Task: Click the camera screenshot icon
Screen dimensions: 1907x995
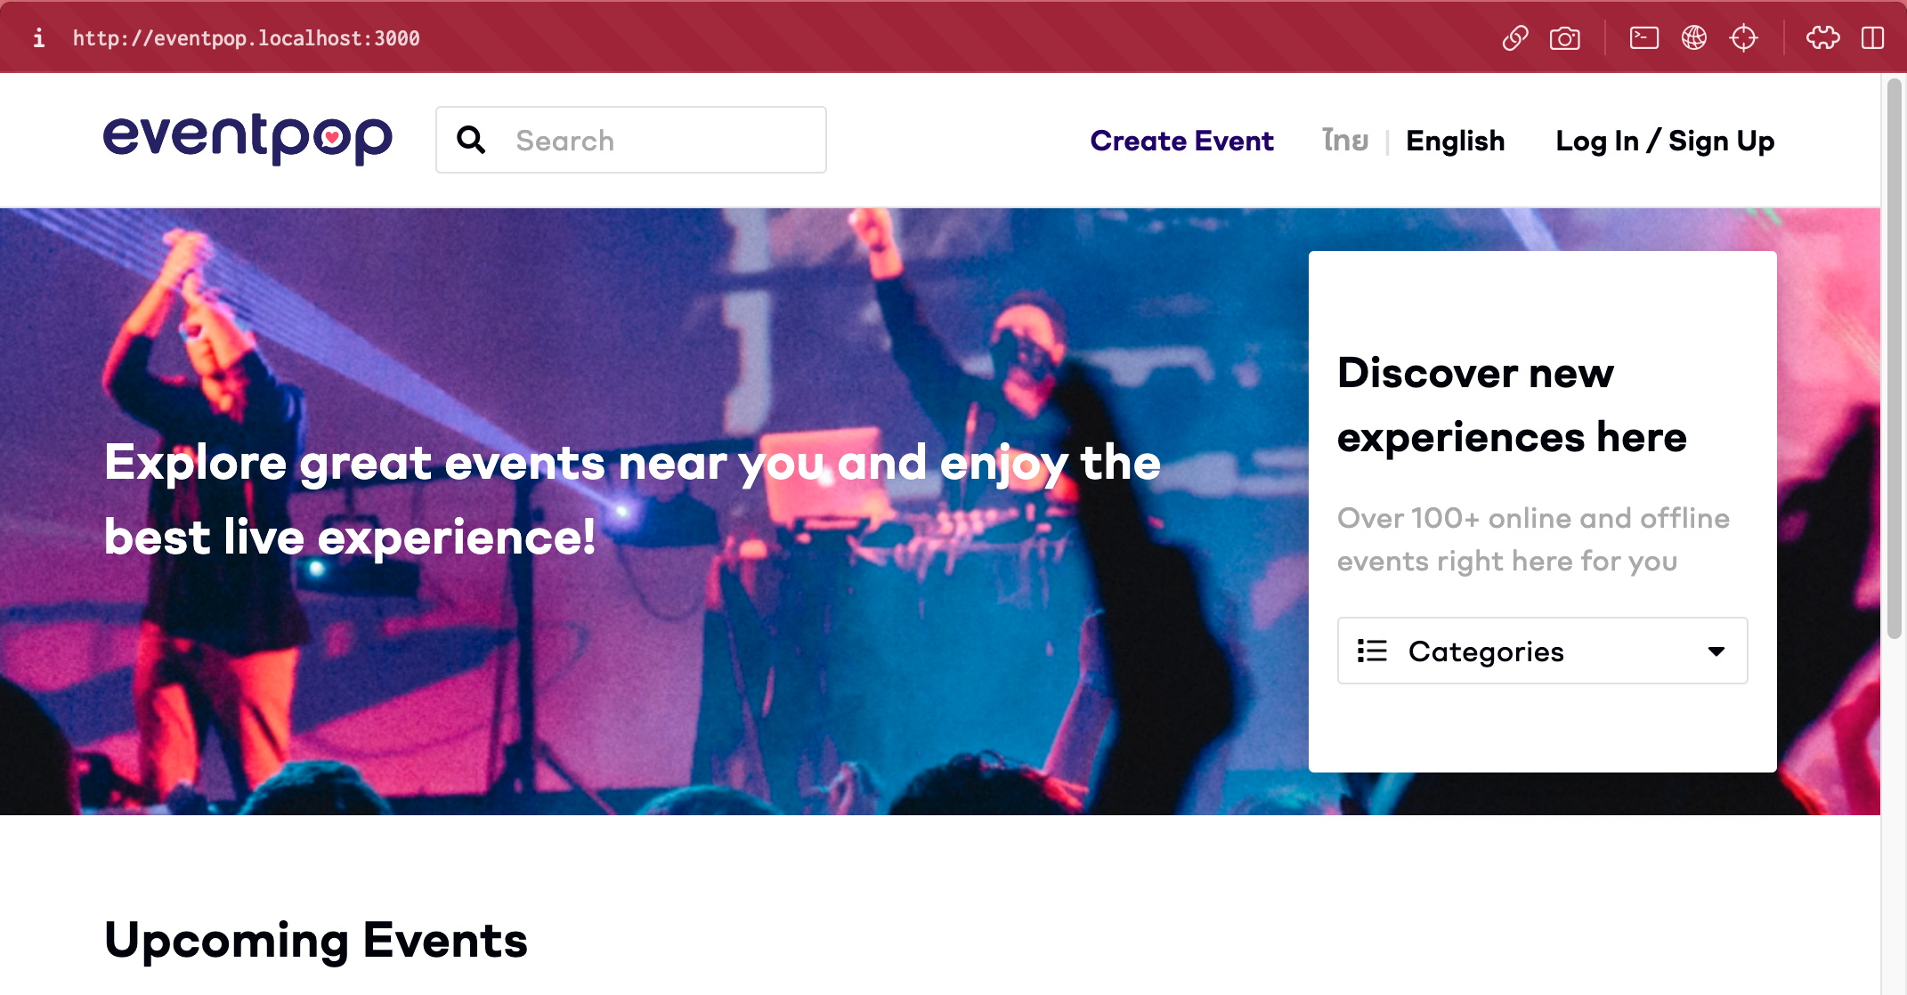Action: point(1564,38)
